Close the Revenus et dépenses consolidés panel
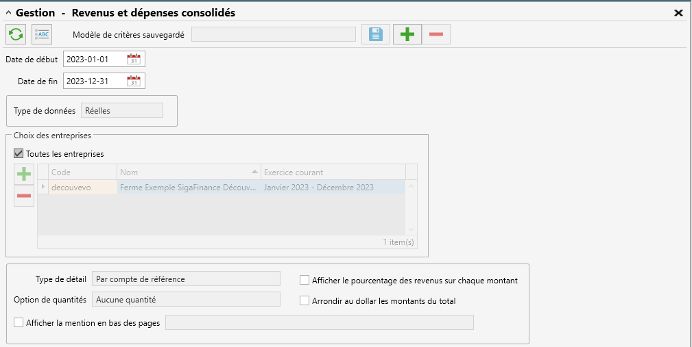 [678, 13]
